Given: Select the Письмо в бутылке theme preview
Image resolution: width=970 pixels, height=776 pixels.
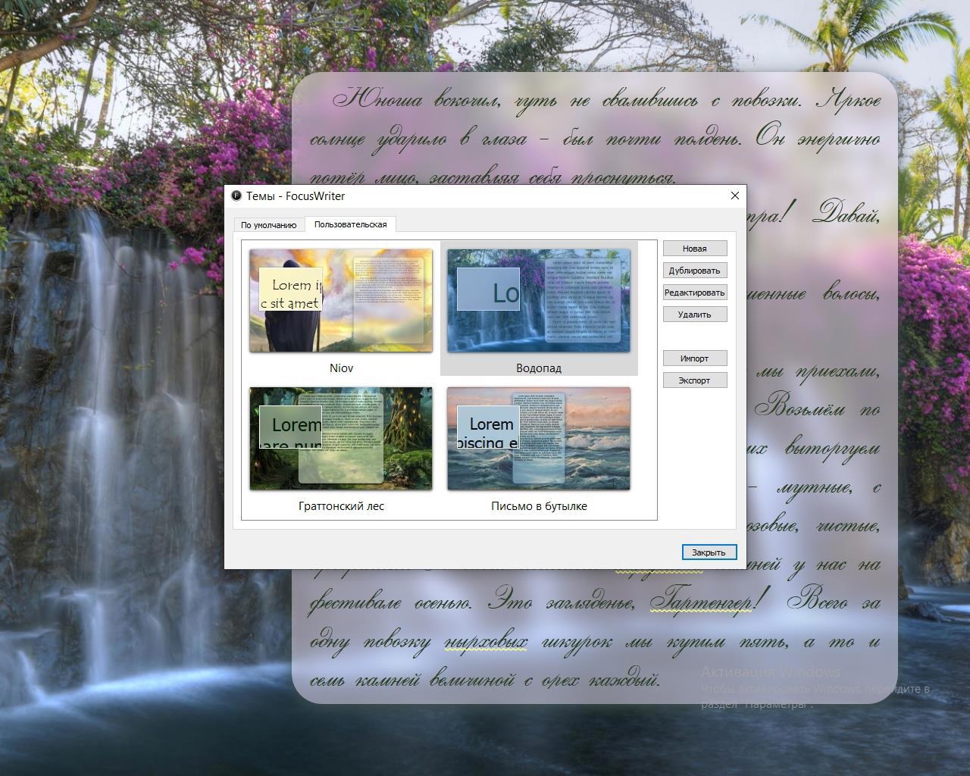Looking at the screenshot, I should pyautogui.click(x=538, y=439).
